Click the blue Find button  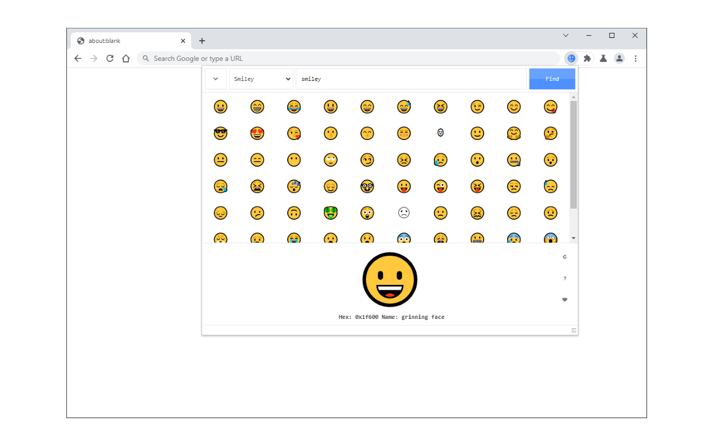(552, 79)
